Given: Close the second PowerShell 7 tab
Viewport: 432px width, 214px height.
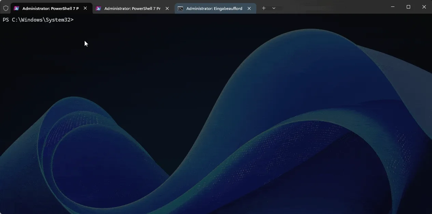Looking at the screenshot, I should point(167,8).
